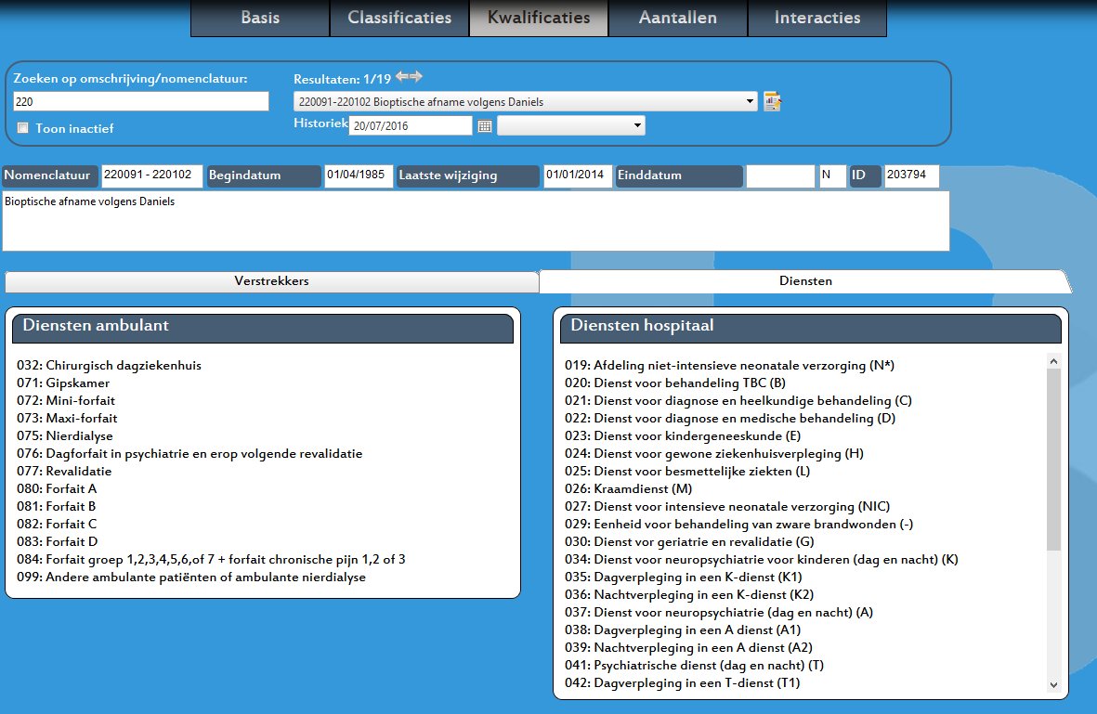Select 023: Dienst voor kindergeneeskunde (E)
The image size is (1097, 714).
[683, 435]
